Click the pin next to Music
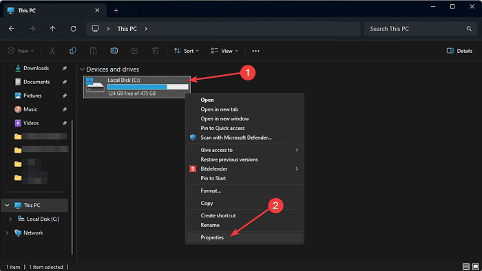The image size is (482, 271). coord(65,109)
